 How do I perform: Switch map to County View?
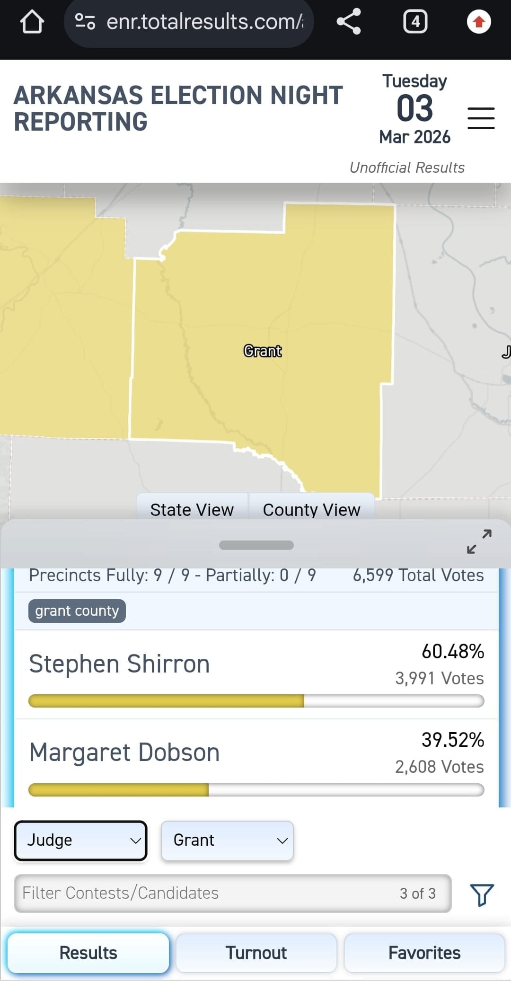click(x=311, y=509)
